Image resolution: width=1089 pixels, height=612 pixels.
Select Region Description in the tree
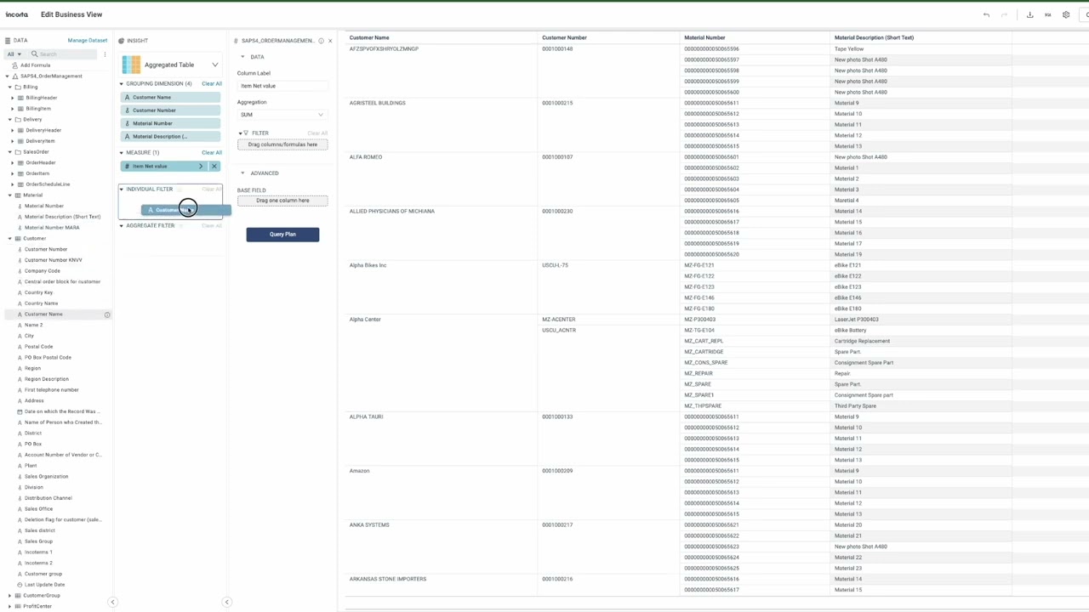47,379
